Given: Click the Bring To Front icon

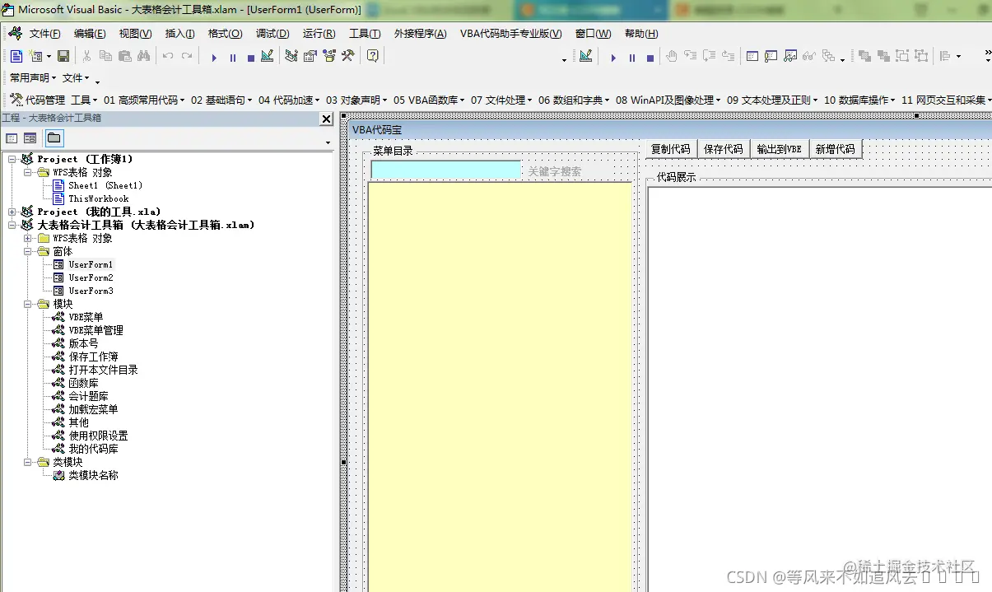Looking at the screenshot, I should [864, 56].
